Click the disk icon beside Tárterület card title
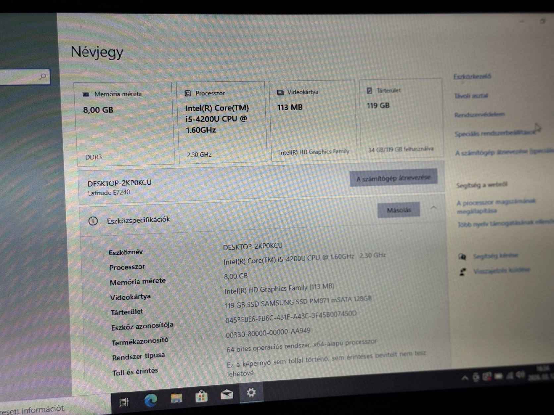Image resolution: width=554 pixels, height=415 pixels. pyautogui.click(x=369, y=91)
